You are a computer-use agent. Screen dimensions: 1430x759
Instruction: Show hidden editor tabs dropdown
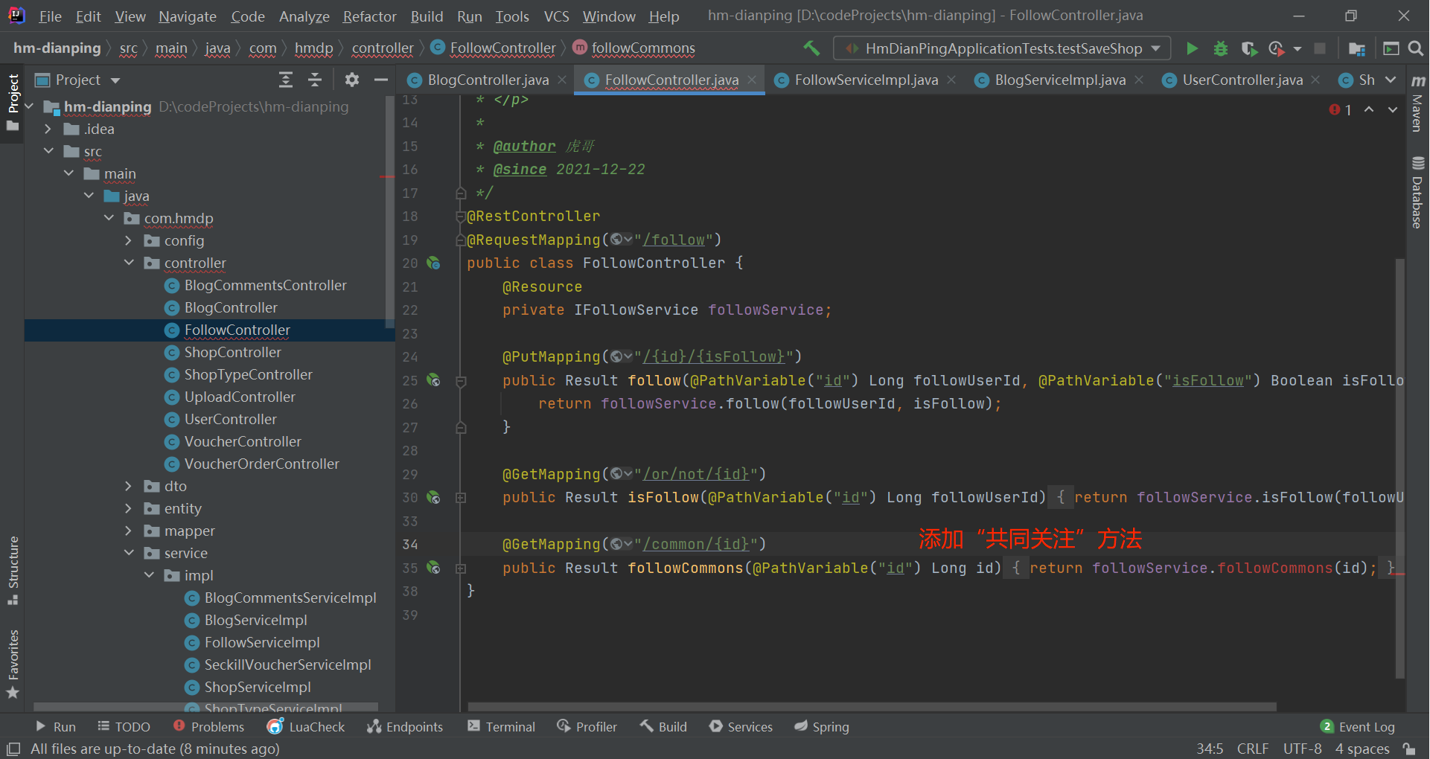(1391, 80)
